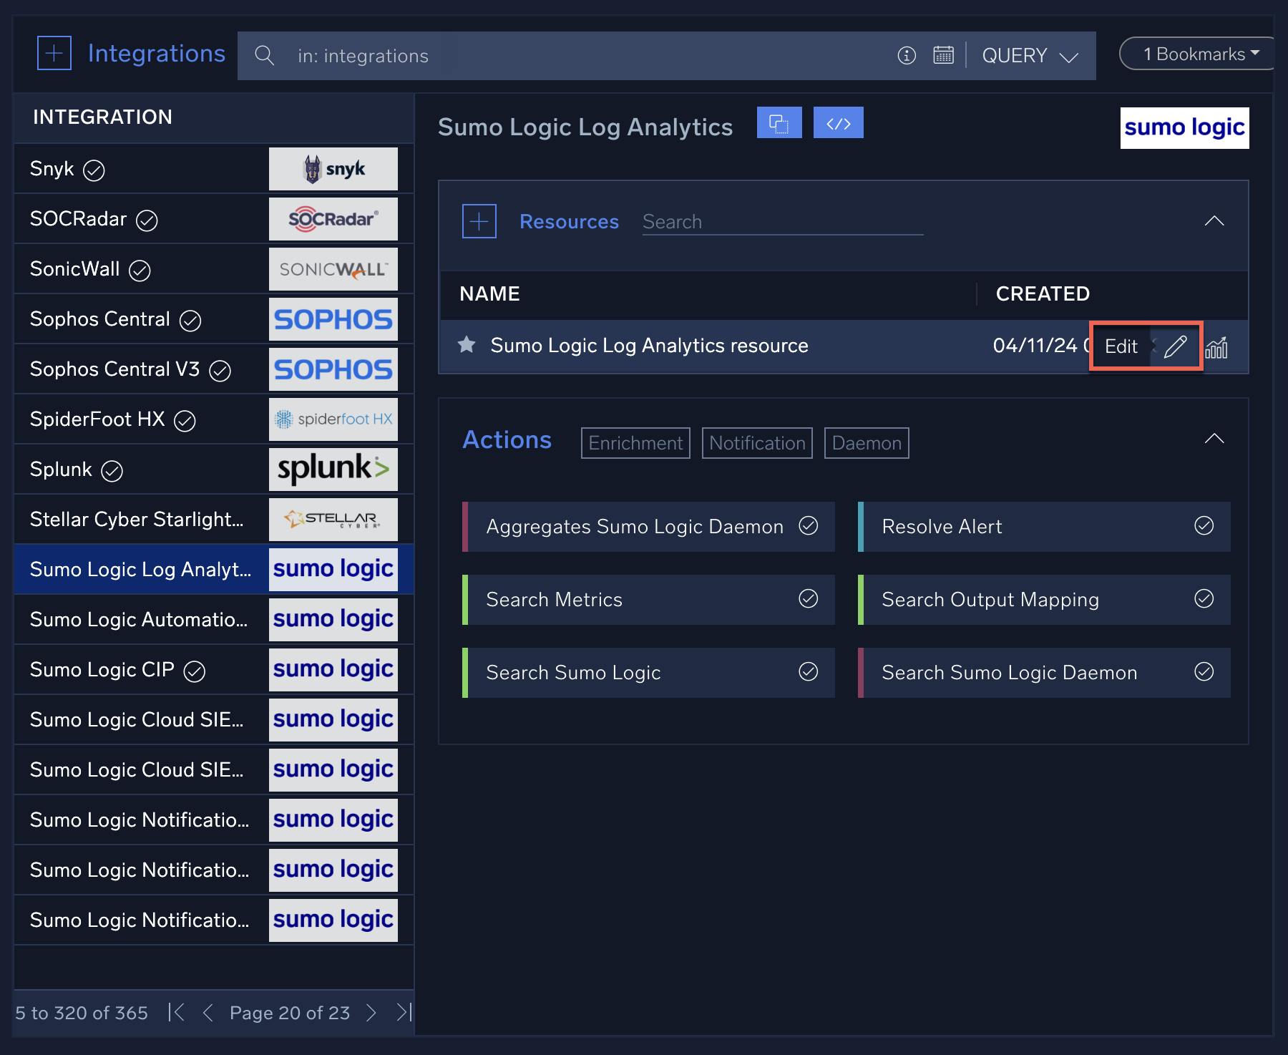Switch to the Enrichment filter tab
Image resolution: width=1288 pixels, height=1055 pixels.
coord(635,442)
